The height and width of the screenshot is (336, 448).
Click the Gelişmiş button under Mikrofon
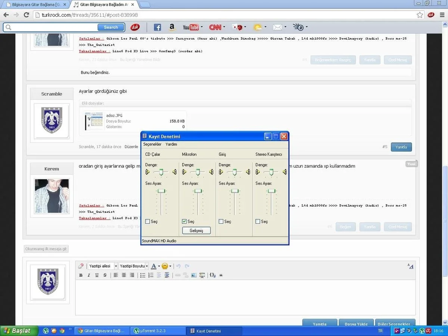pos(196,231)
